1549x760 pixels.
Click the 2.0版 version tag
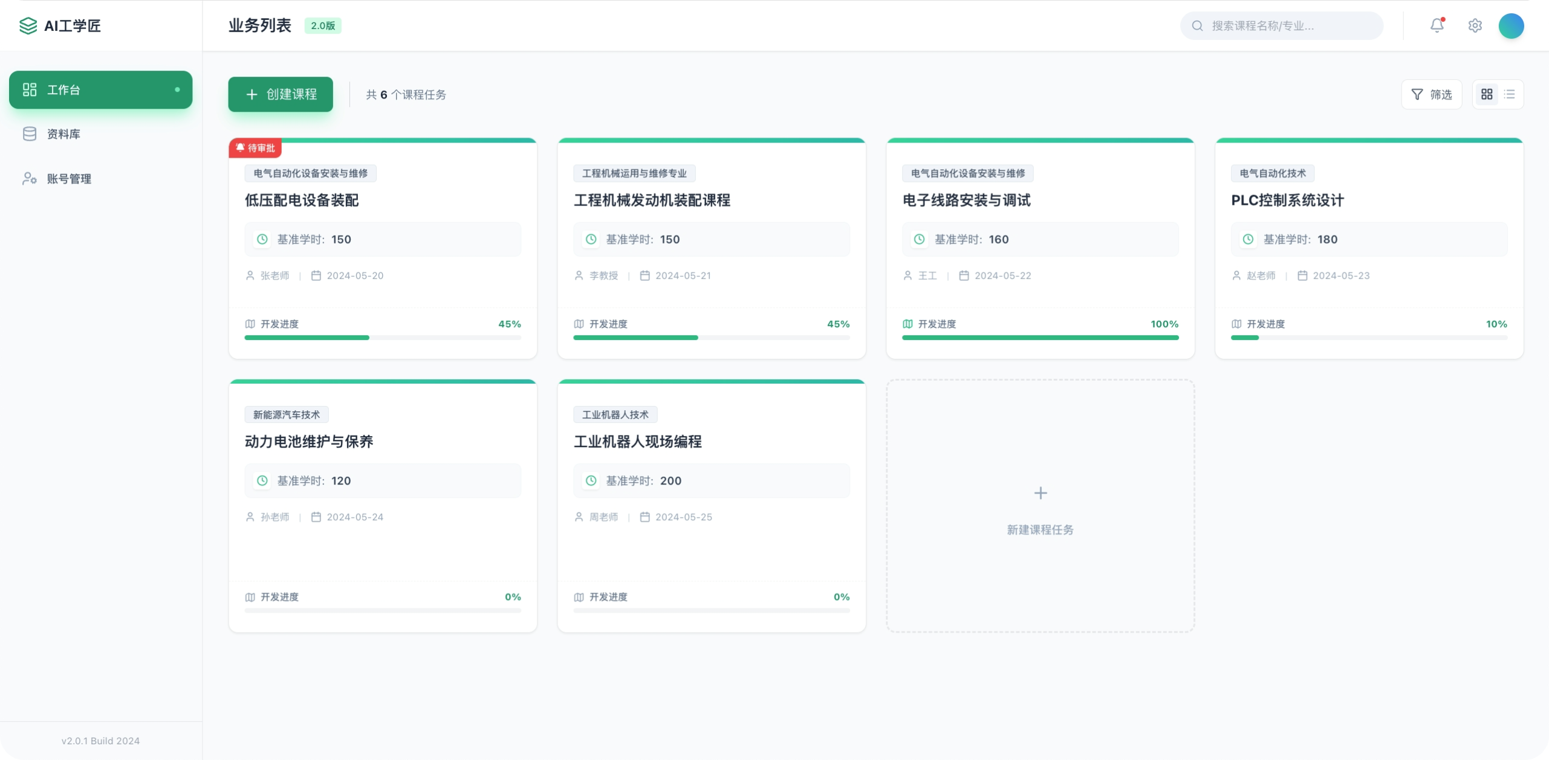tap(323, 25)
